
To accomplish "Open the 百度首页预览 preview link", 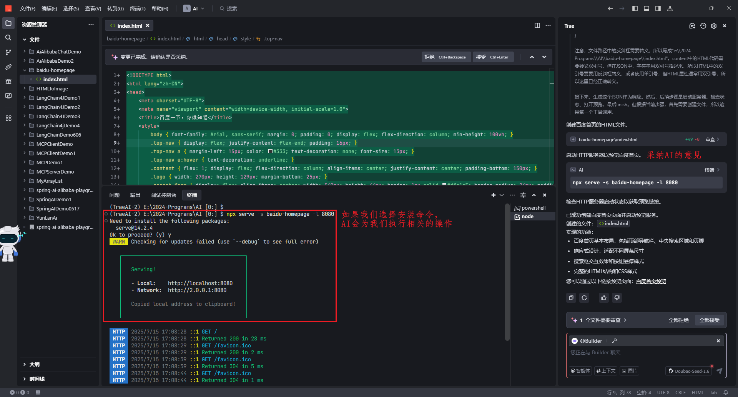I will tap(651, 281).
